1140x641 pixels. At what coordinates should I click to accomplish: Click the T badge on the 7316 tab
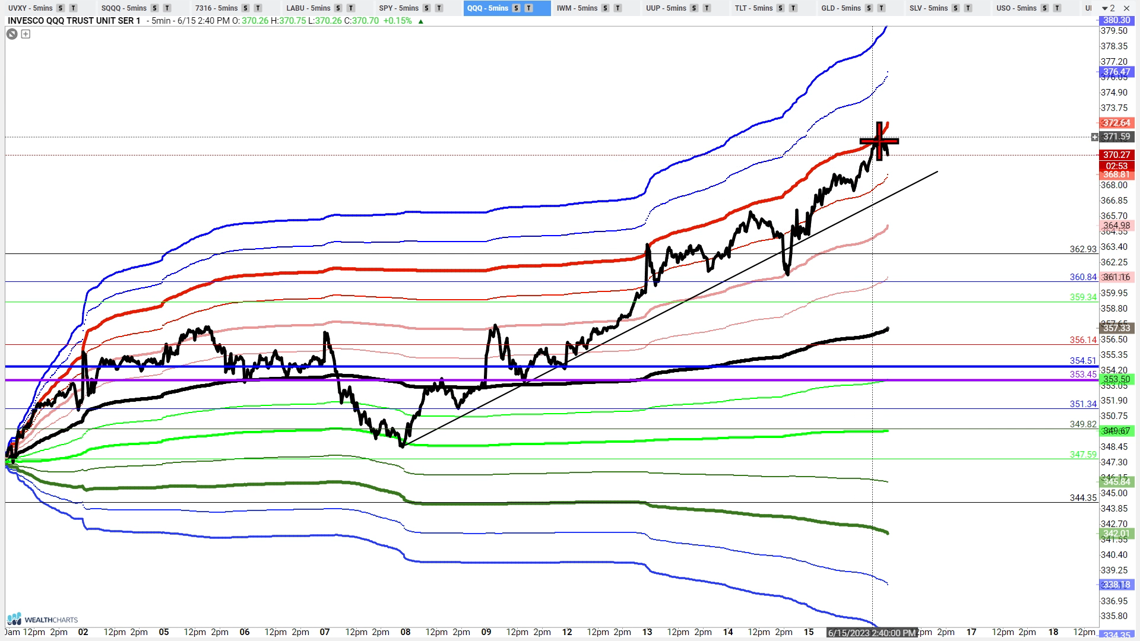(258, 8)
